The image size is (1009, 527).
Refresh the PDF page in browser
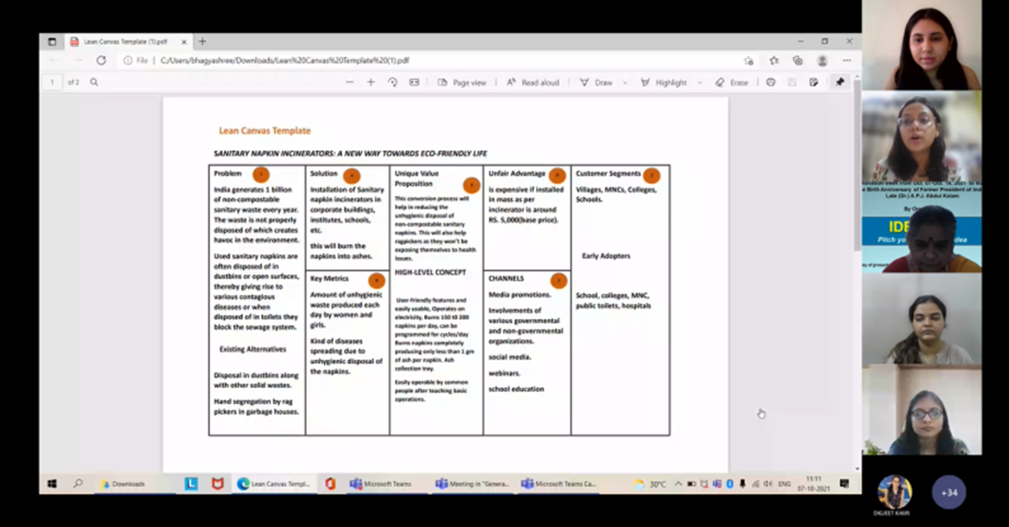[101, 60]
